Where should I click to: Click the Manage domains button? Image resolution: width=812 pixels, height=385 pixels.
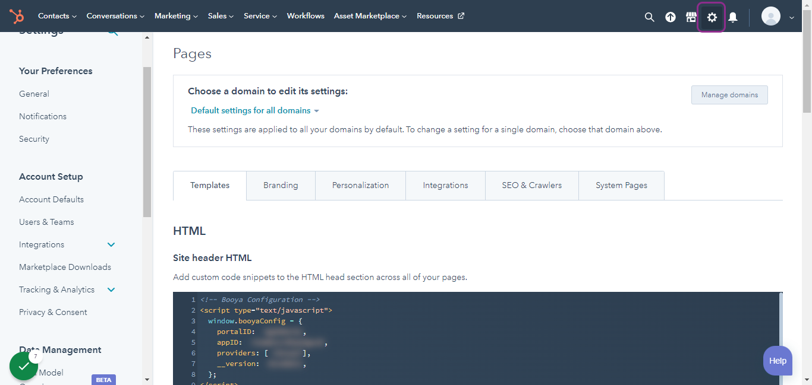tap(729, 95)
